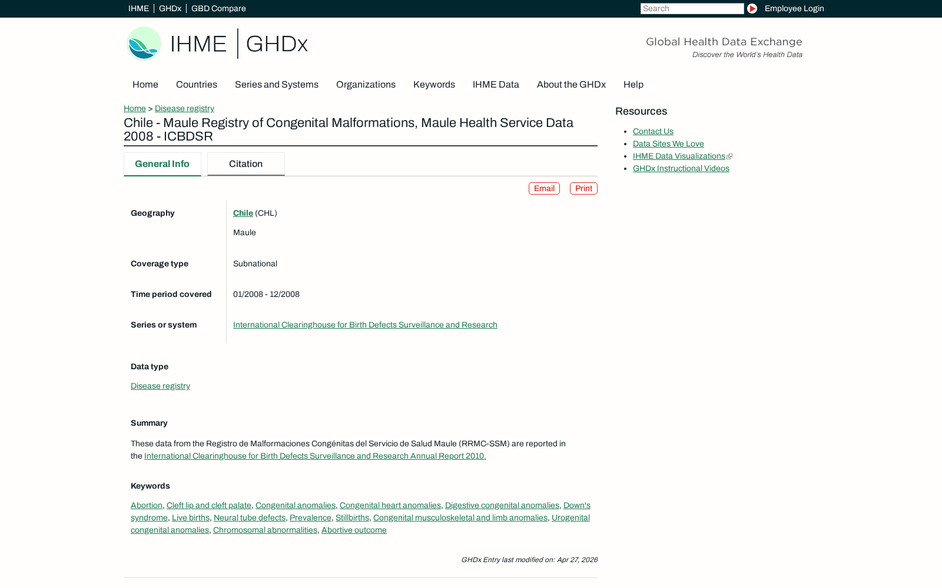The image size is (942, 588).
Task: Click the Resources sidebar heading
Action: coord(641,111)
